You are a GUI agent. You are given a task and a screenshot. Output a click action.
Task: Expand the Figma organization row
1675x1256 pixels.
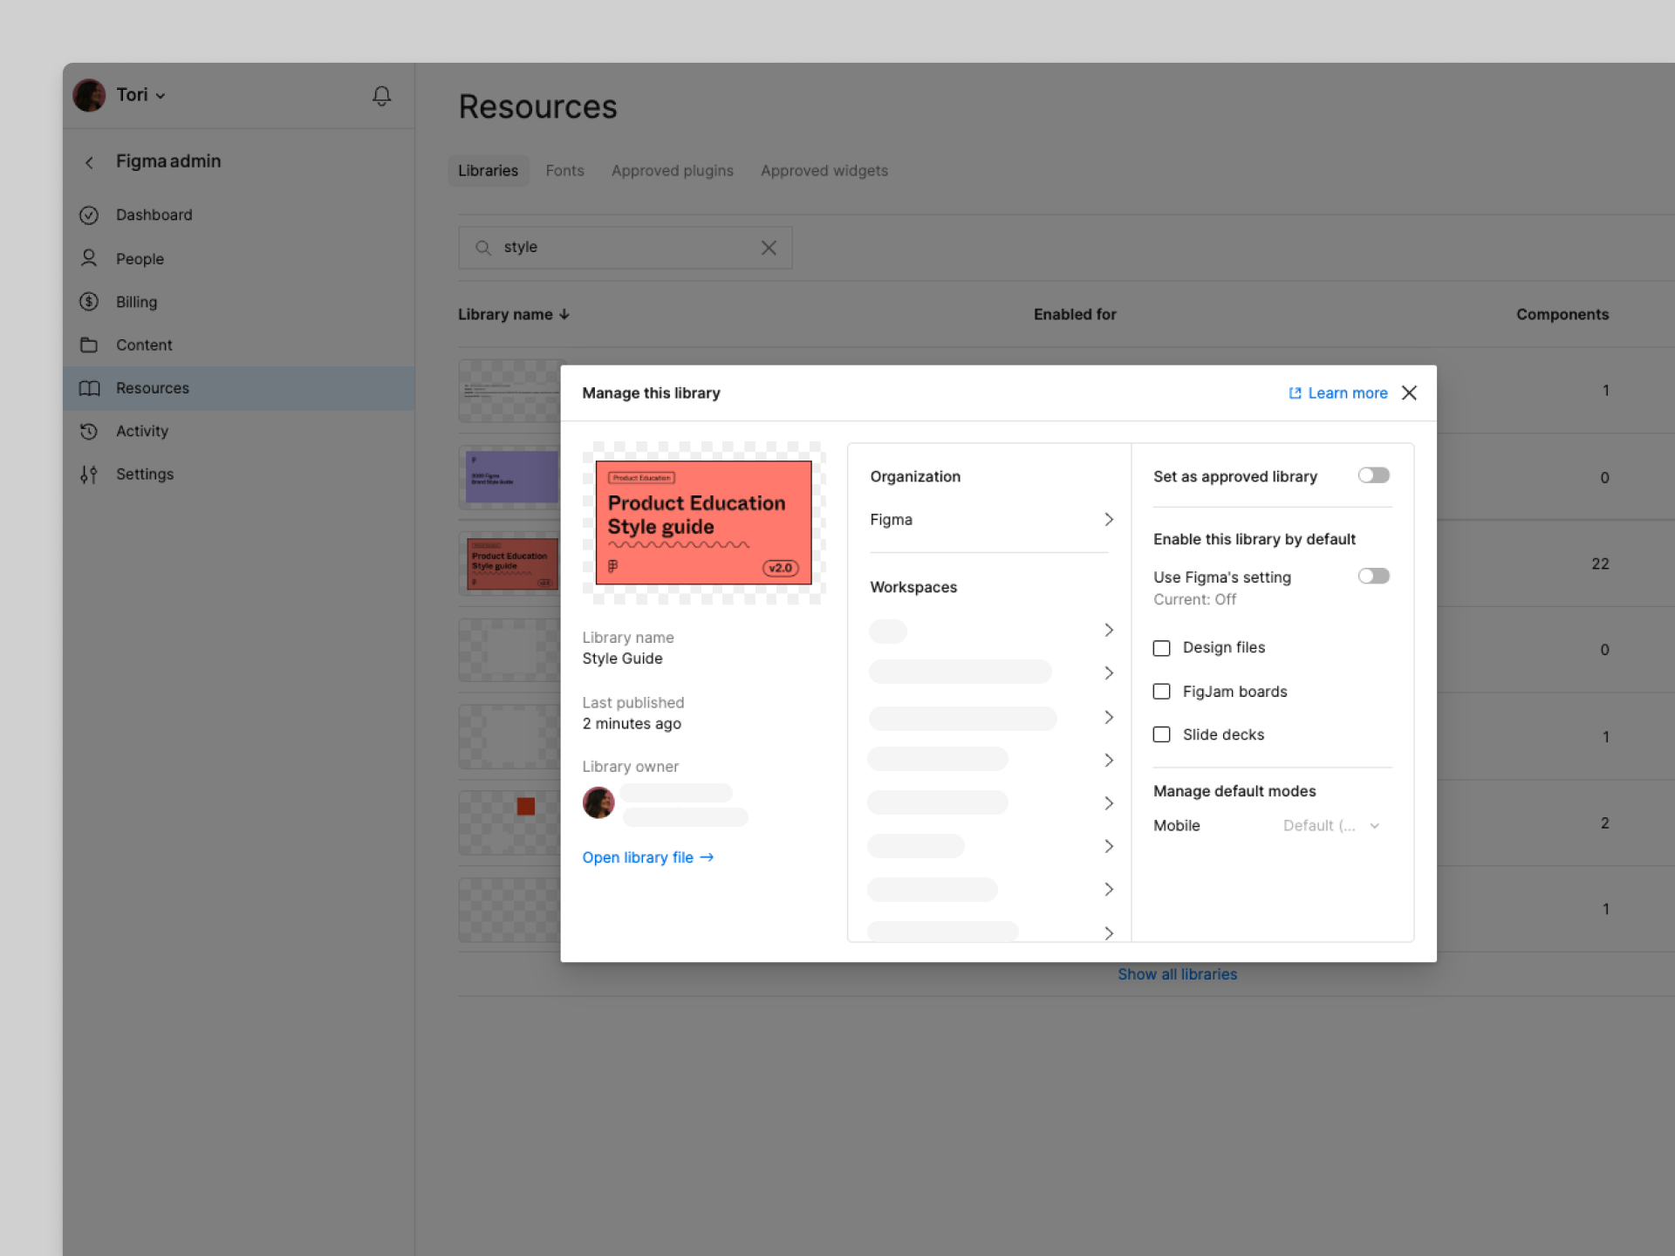coord(1108,520)
